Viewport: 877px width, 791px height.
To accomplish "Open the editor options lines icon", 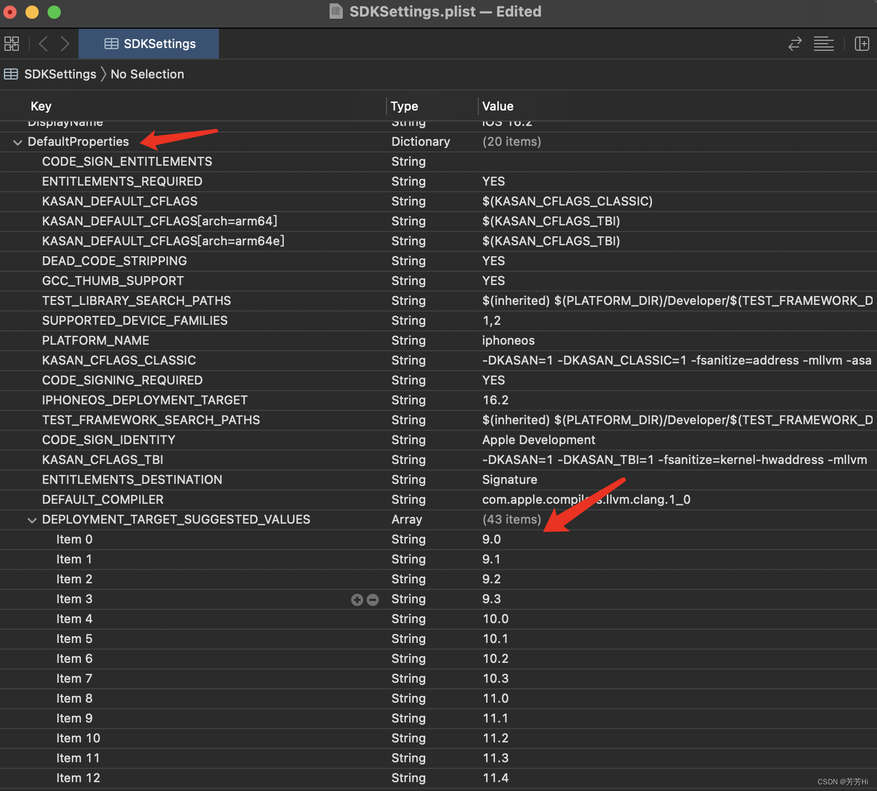I will click(x=823, y=44).
